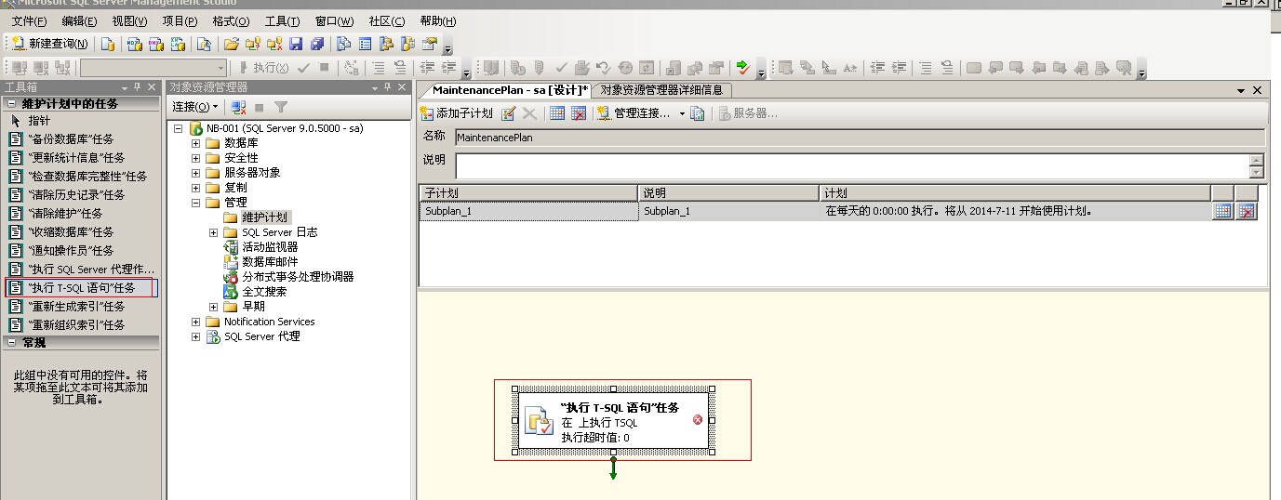Image resolution: width=1281 pixels, height=500 pixels.
Task: Click the filter funnel icon in Object Explorer
Action: click(281, 107)
